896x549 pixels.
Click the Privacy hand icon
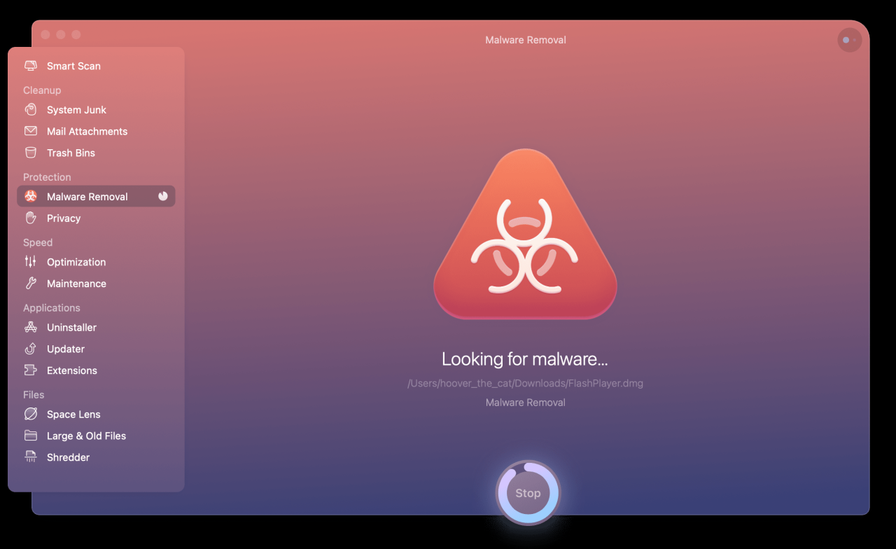point(31,218)
